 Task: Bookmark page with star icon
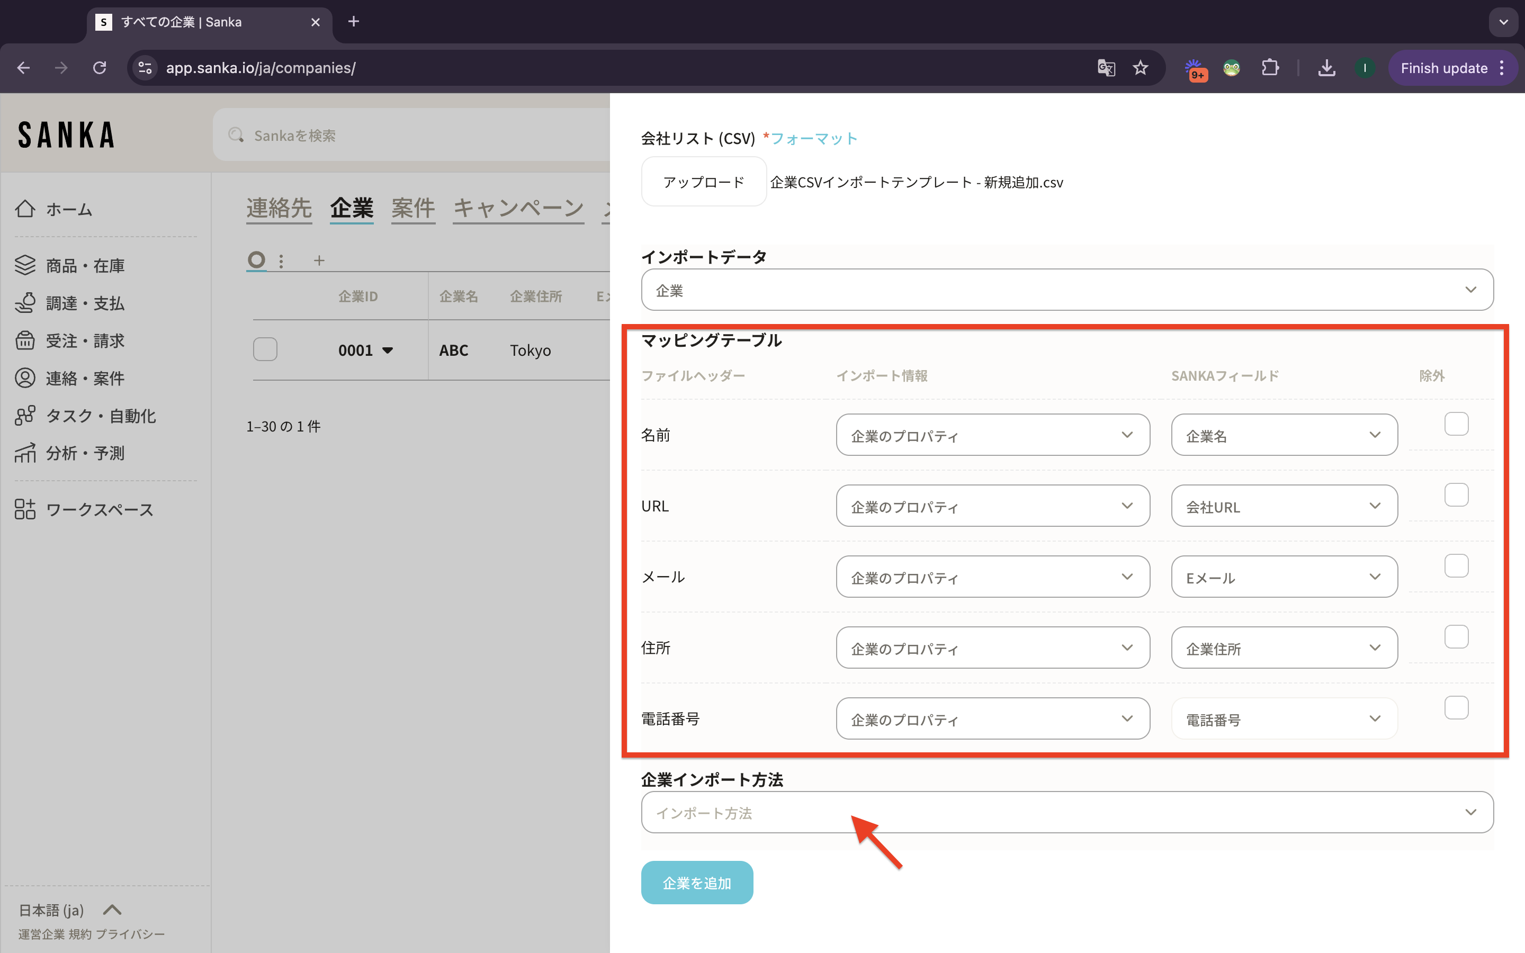point(1140,68)
